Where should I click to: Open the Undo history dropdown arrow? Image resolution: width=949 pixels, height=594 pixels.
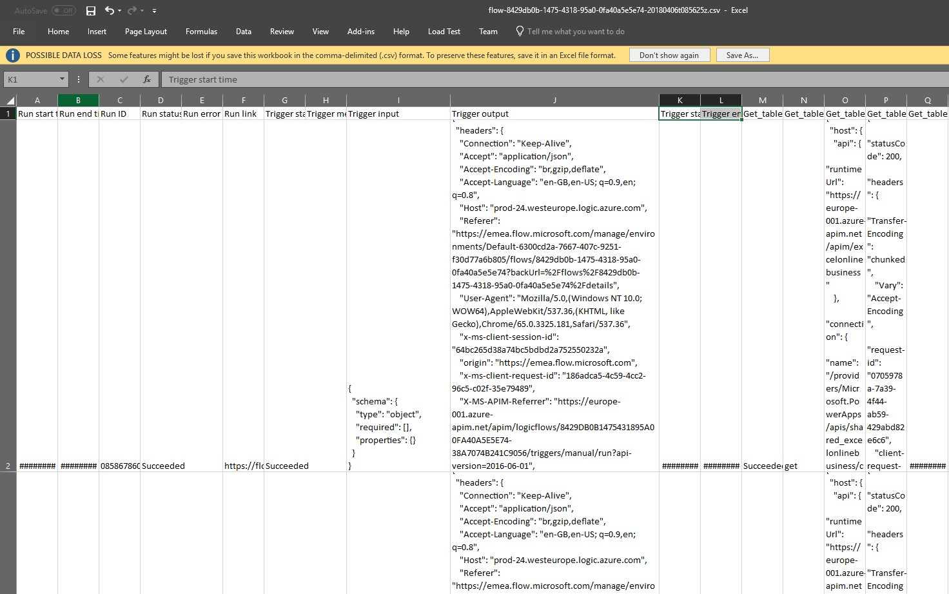[119, 11]
